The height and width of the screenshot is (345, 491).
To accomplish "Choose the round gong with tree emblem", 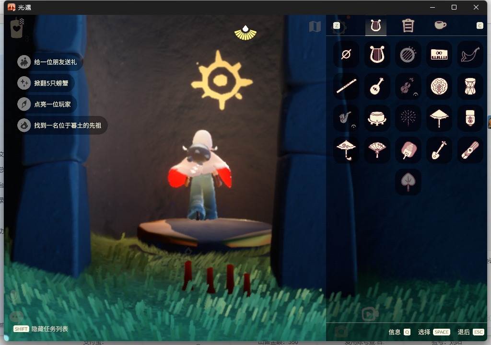I will pos(439,86).
